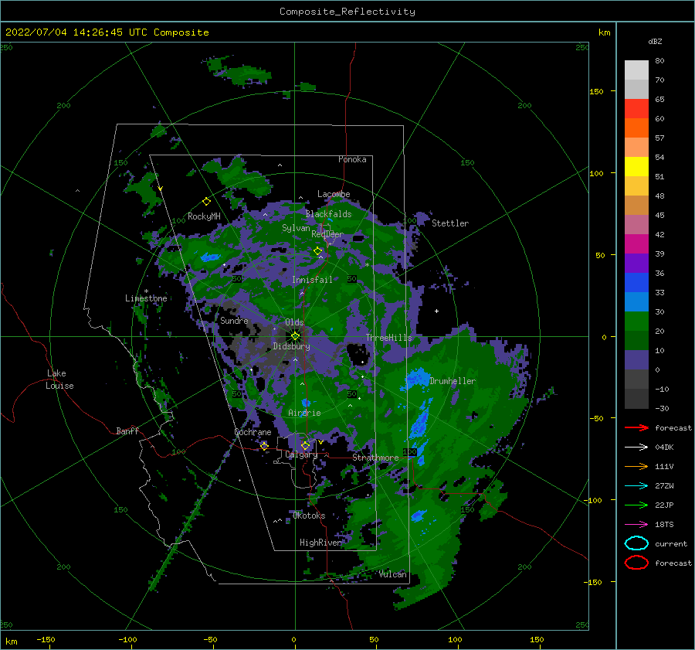Screen dimensions: 695x650
Task: Click the Cochrane town label
Action: tap(253, 432)
